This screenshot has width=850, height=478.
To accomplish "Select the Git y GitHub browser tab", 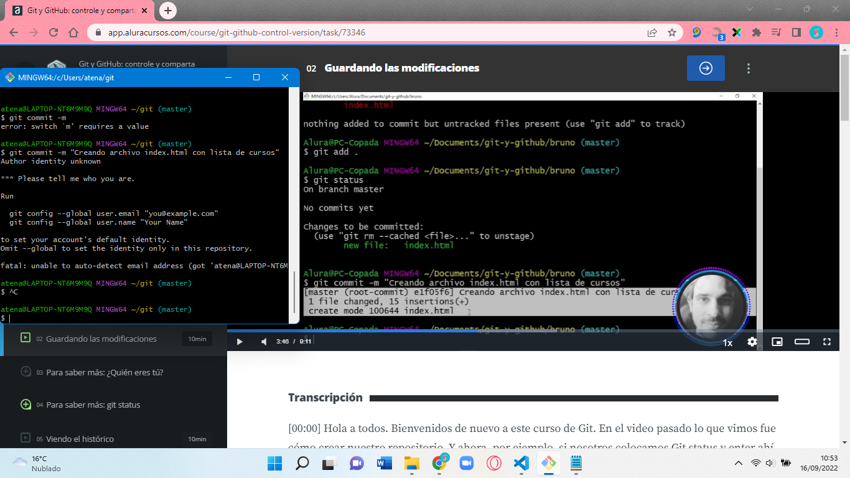I will click(81, 11).
